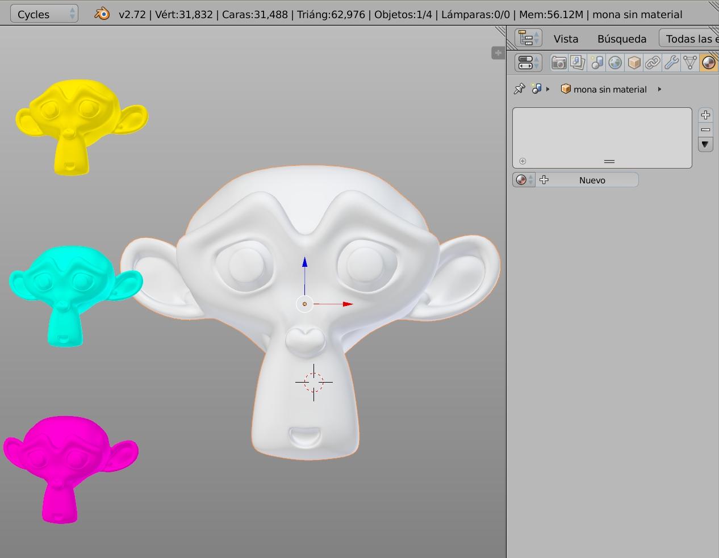Screen dimensions: 719x558
Task: Expand the viewport properties region plus tab
Action: pos(498,53)
